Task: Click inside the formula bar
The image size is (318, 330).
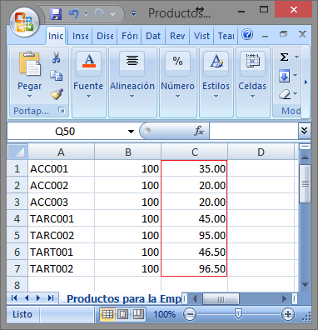Action: click(254, 131)
